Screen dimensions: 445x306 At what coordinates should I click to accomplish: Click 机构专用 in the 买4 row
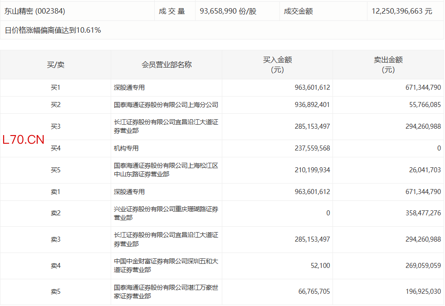126,148
